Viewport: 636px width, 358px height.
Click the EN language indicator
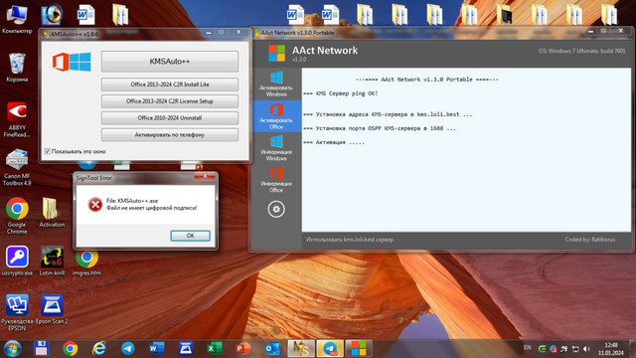[528, 348]
